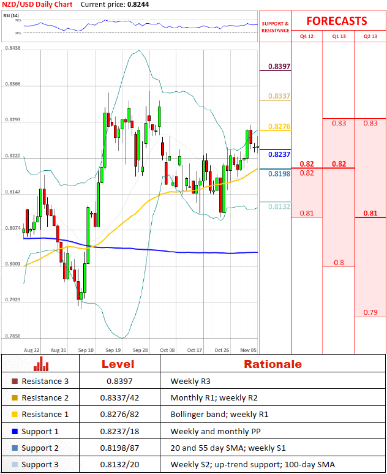The image size is (387, 474).
Task: Select the Resistance 2 row label
Action: [45, 397]
